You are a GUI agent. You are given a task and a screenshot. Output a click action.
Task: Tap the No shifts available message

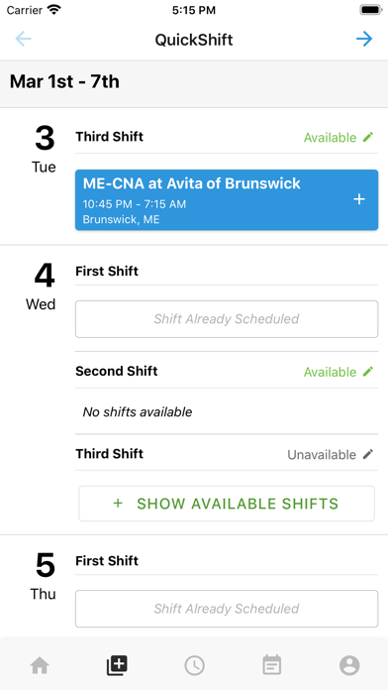point(138,411)
